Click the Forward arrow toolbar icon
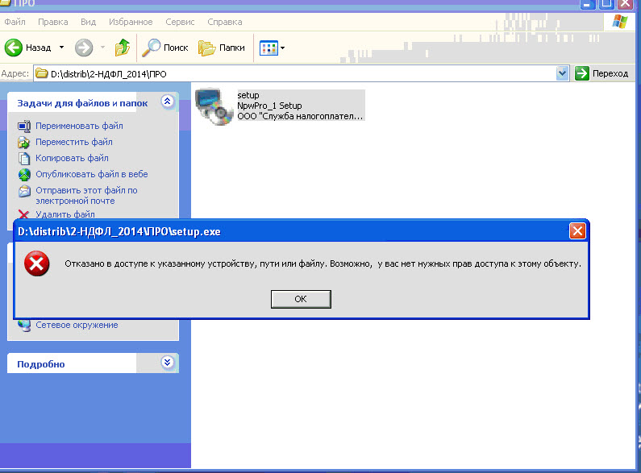This screenshot has height=473, width=641. (84, 48)
